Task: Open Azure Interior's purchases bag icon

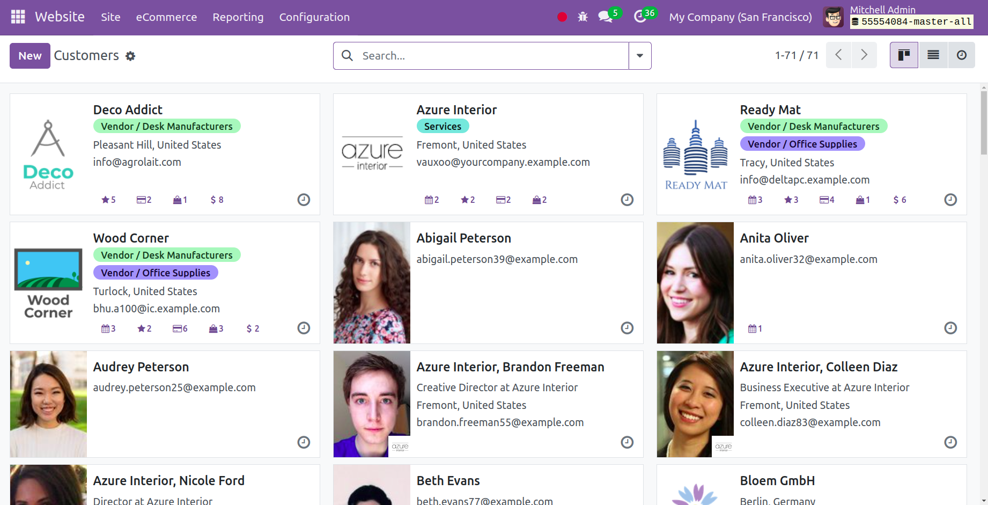Action: [x=536, y=200]
